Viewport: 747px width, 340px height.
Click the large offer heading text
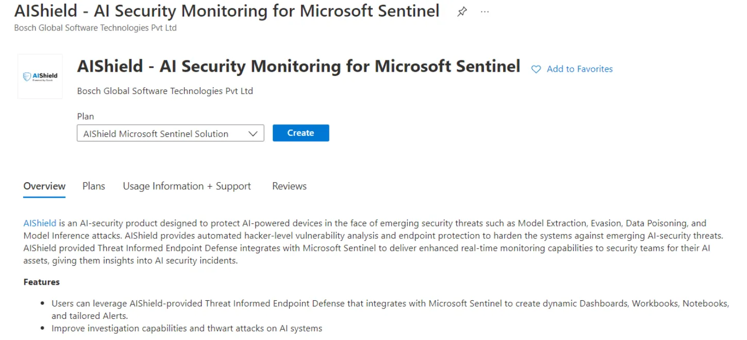(298, 67)
